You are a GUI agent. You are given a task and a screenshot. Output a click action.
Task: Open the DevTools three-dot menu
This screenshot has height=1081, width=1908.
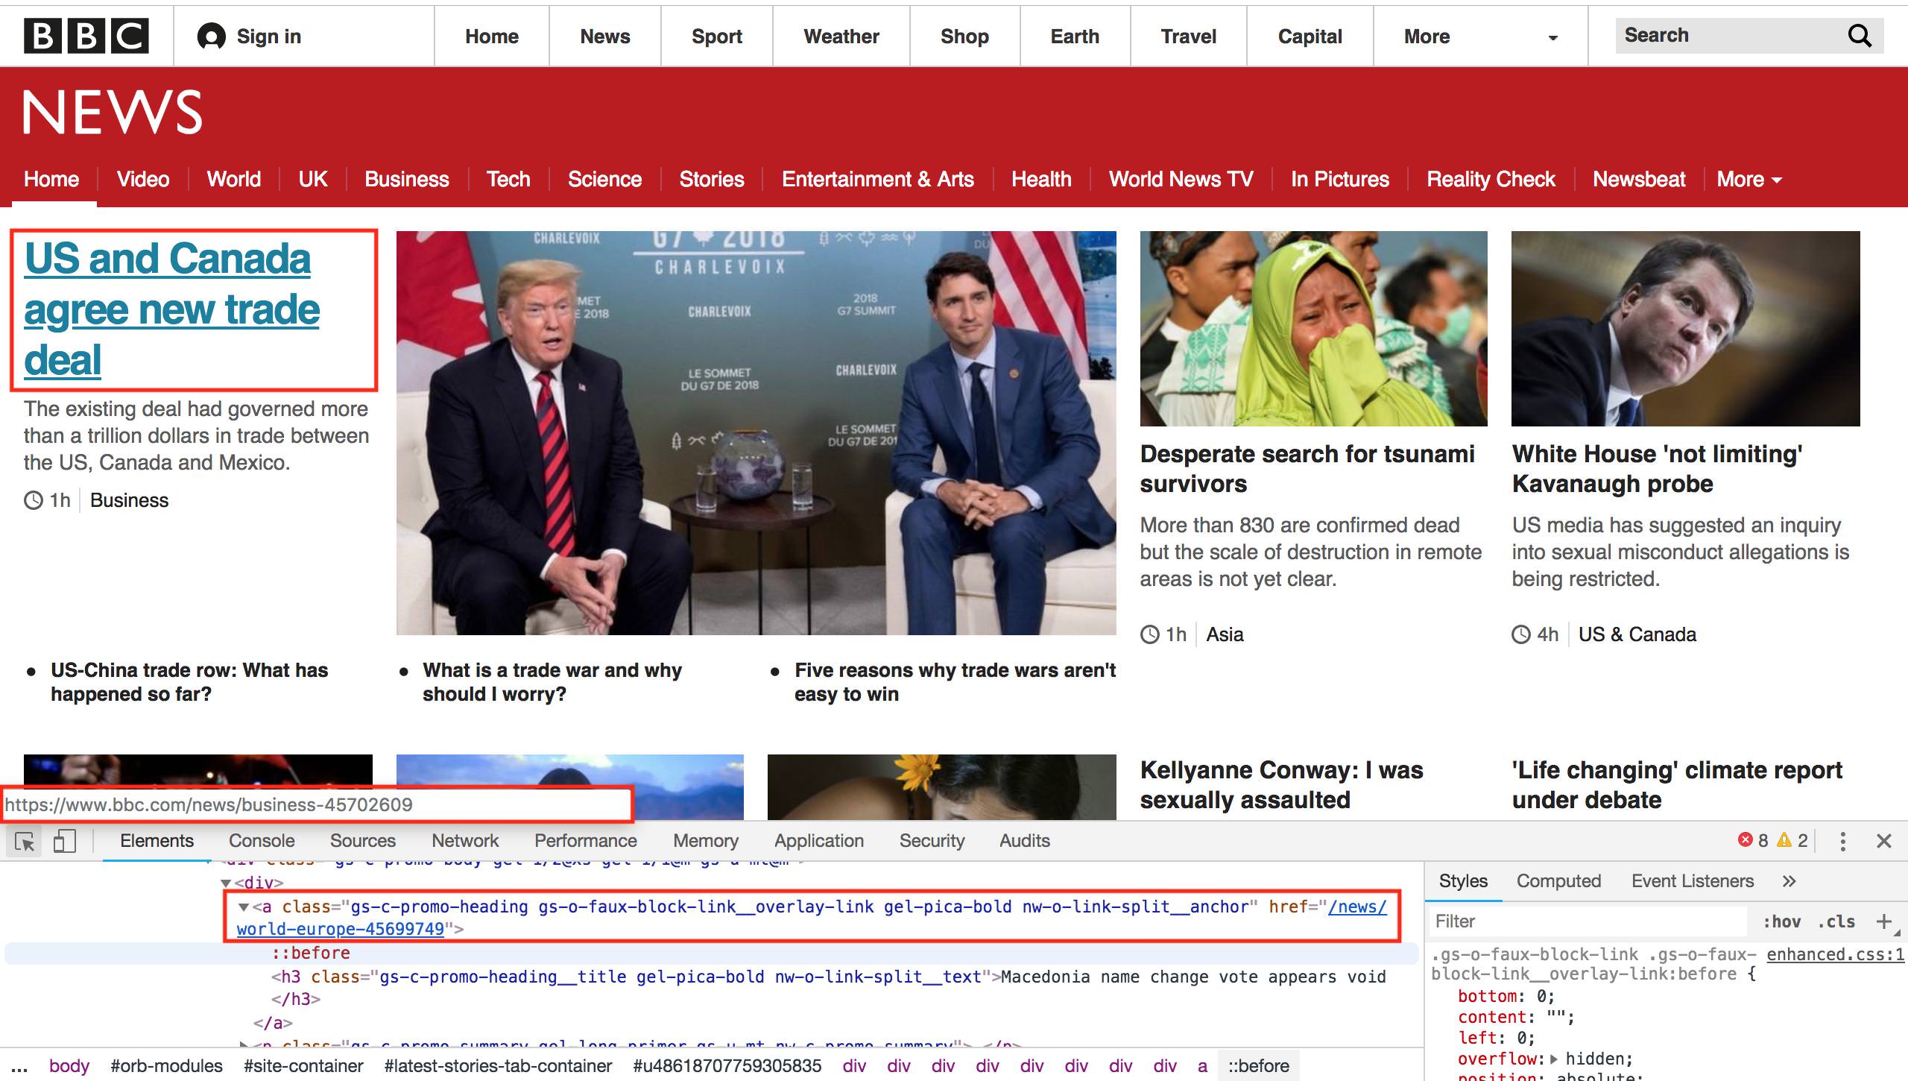click(1842, 841)
